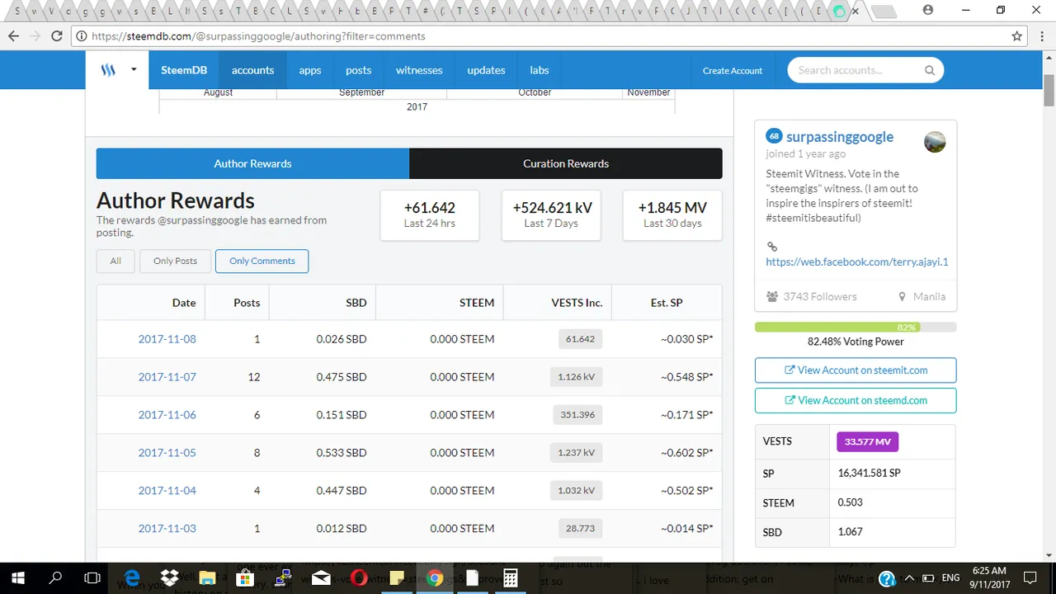
Task: Open the SteemDB home menu item
Action: coord(184,70)
